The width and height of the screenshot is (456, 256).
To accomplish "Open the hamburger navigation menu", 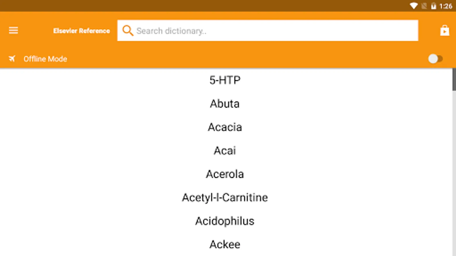I will [13, 30].
